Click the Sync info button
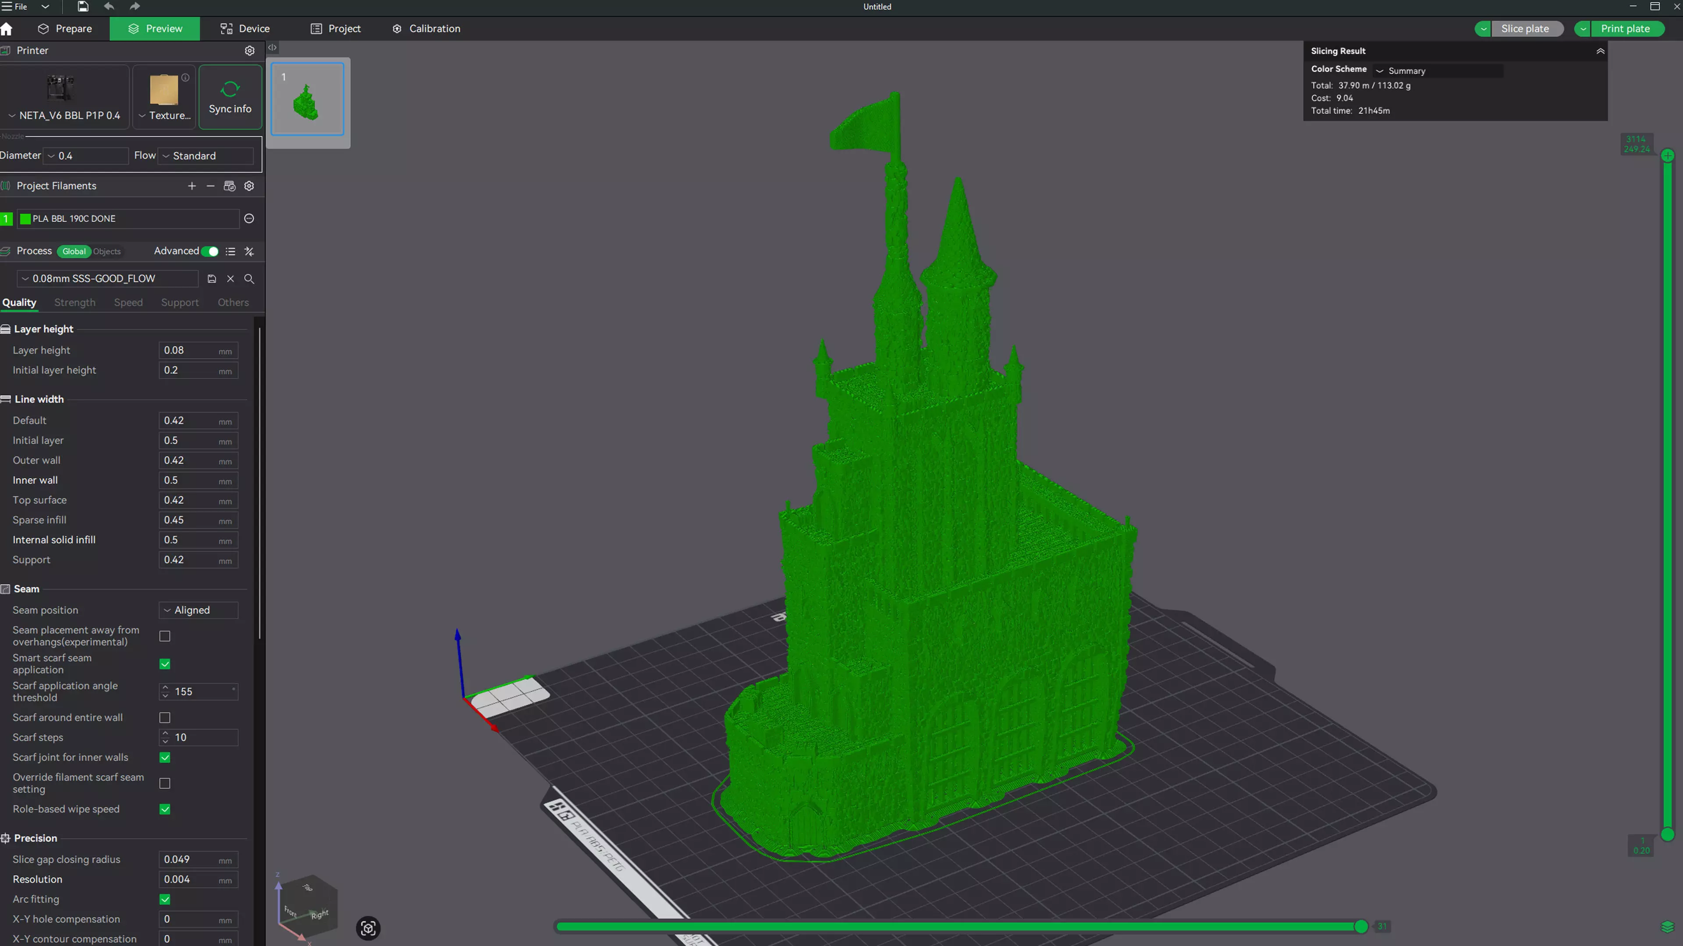The image size is (1683, 946). (x=230, y=97)
